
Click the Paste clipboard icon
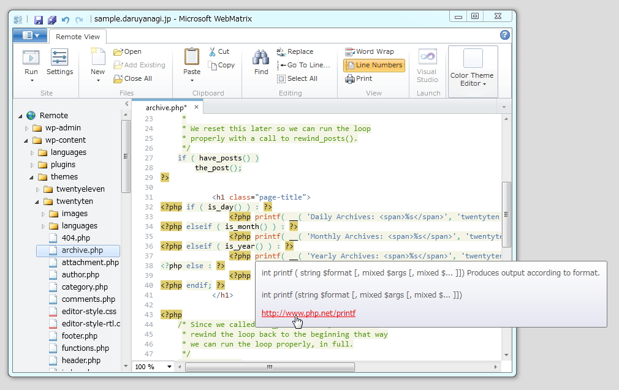click(x=192, y=57)
